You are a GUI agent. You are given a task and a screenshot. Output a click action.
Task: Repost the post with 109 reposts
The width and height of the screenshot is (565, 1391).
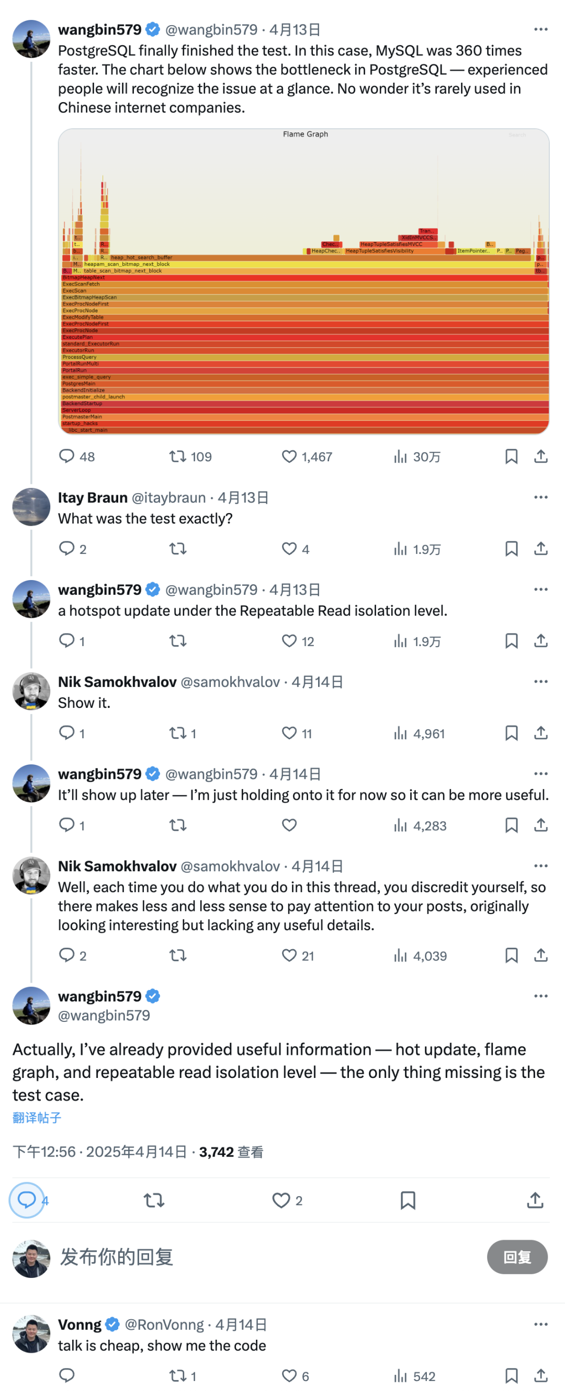point(177,457)
